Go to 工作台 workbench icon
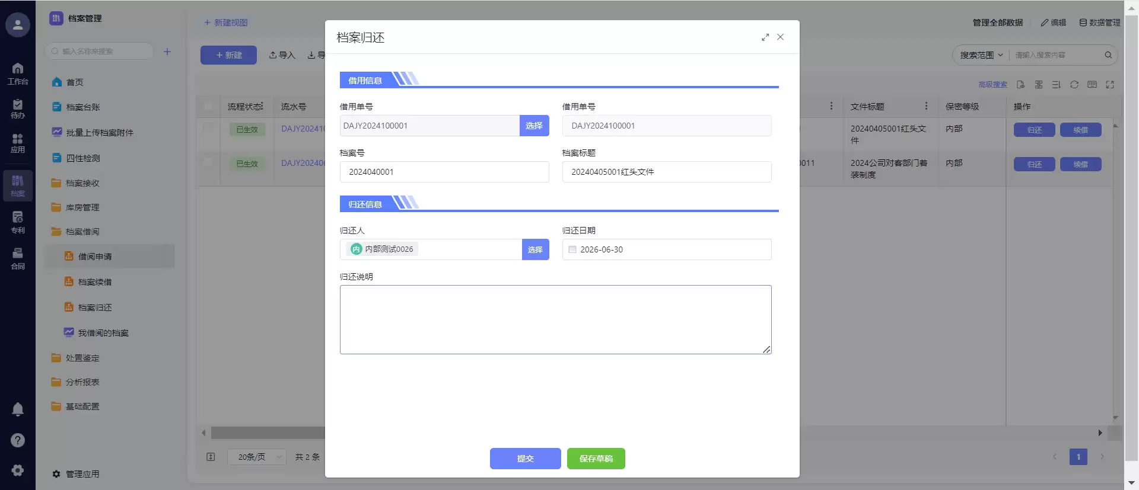 click(x=18, y=73)
